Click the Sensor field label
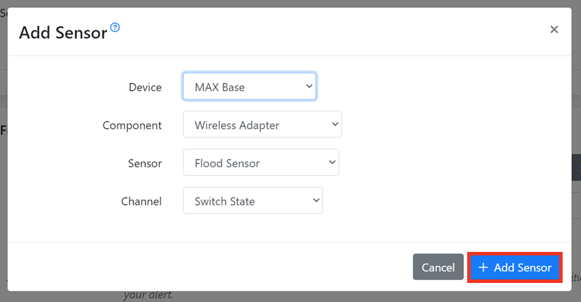 click(145, 164)
